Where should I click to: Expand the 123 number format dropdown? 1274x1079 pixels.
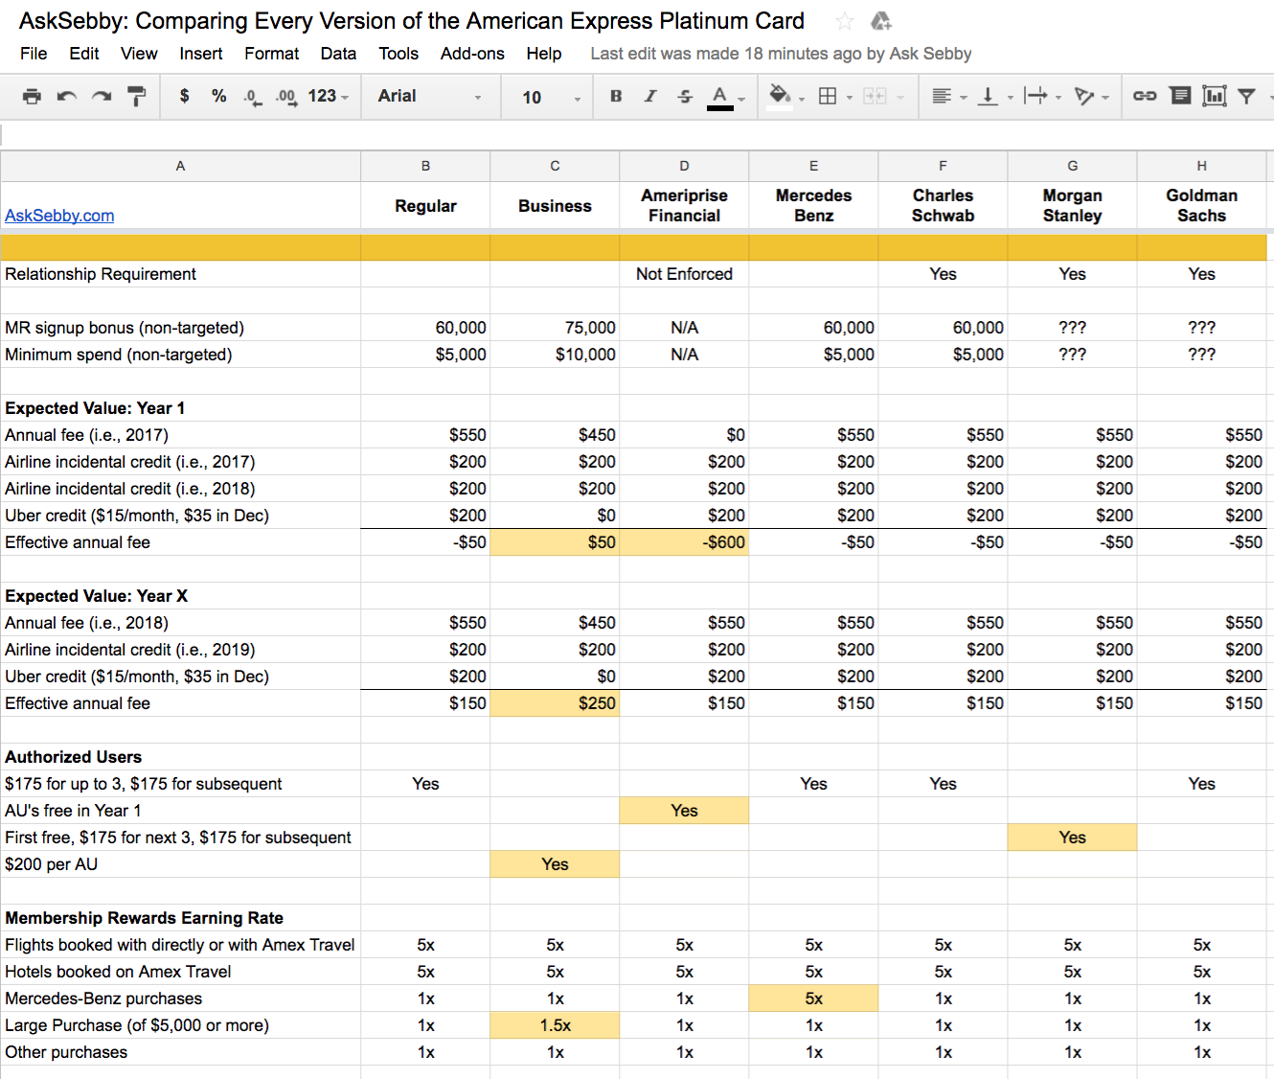329,96
